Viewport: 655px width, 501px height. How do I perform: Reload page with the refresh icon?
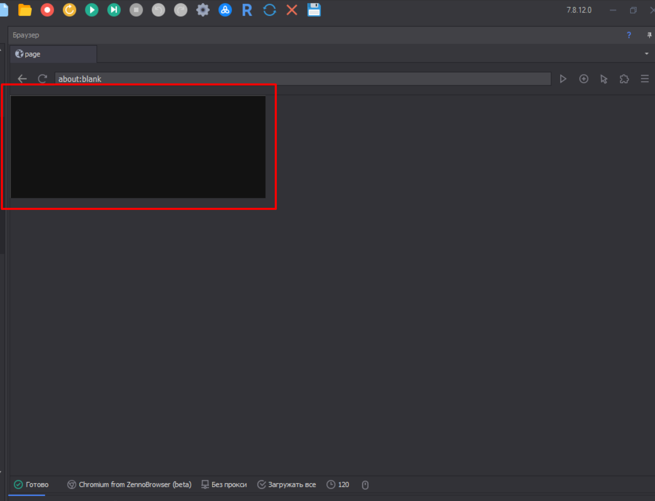[42, 79]
